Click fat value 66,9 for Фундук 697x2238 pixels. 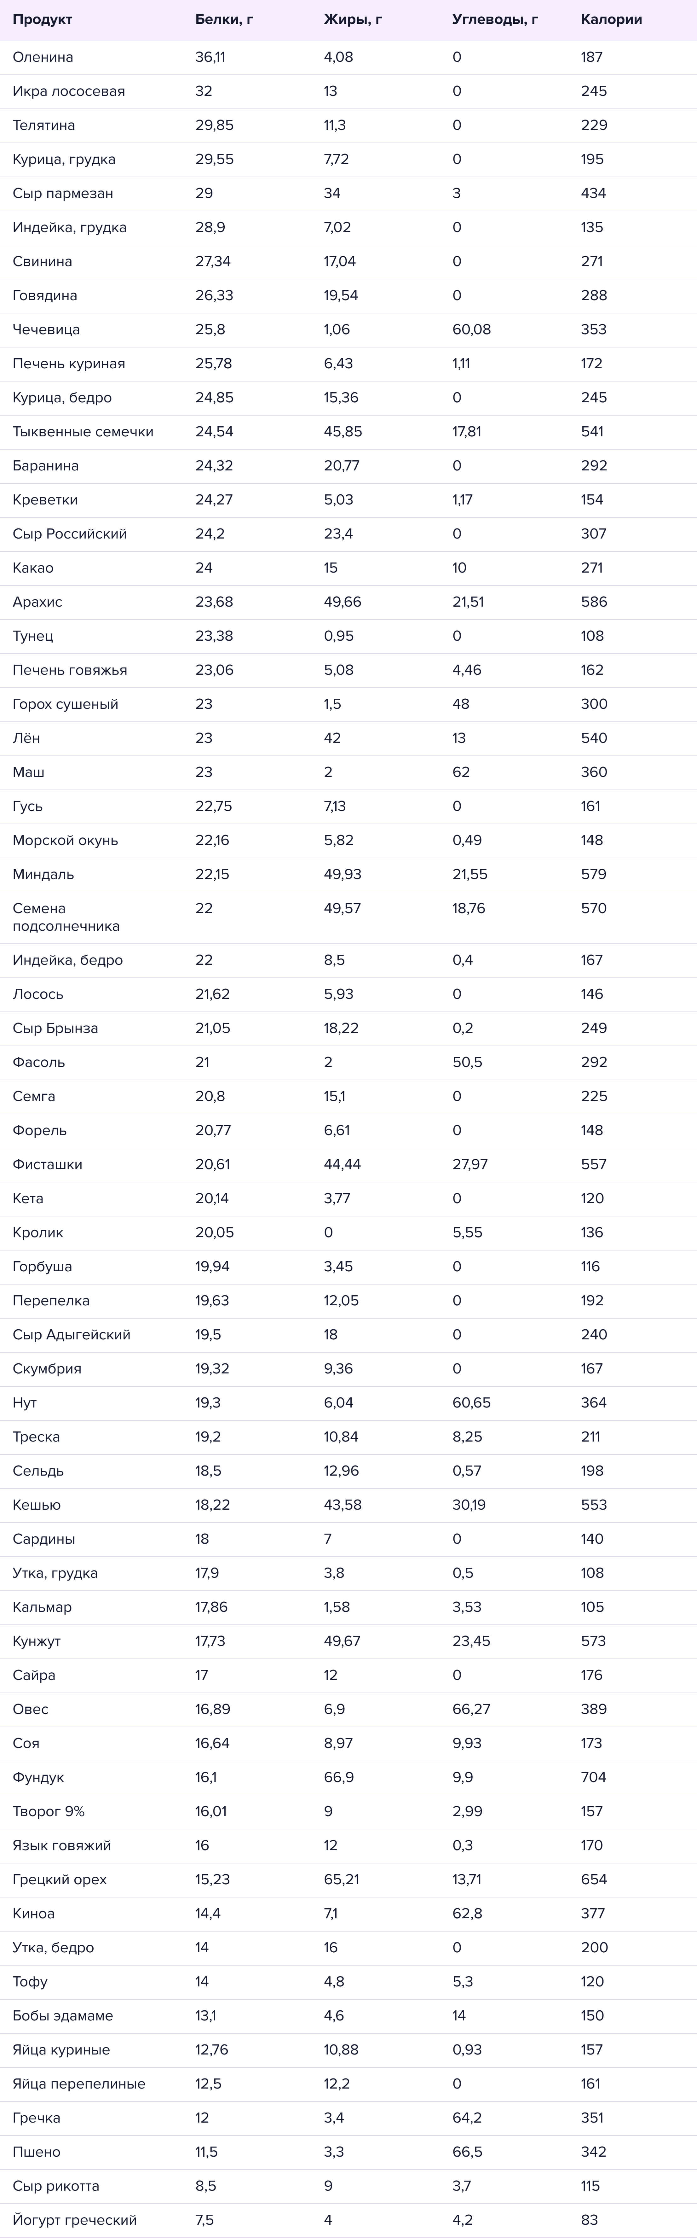tap(338, 1778)
